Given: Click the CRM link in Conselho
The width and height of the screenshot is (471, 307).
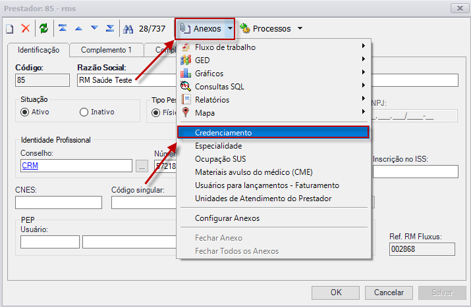Looking at the screenshot, I should point(30,166).
